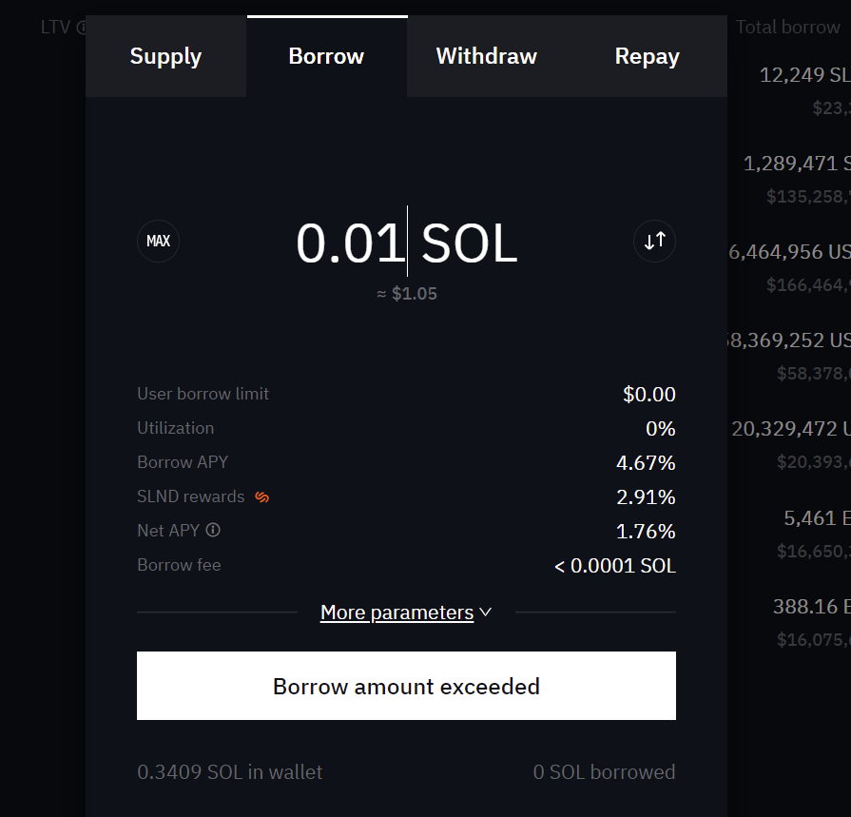Click the Borrow amount exceeded button
The image size is (851, 817).
tap(406, 686)
